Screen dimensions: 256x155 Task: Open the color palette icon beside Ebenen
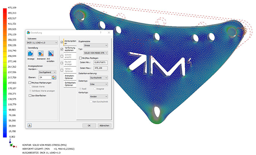tap(54, 77)
